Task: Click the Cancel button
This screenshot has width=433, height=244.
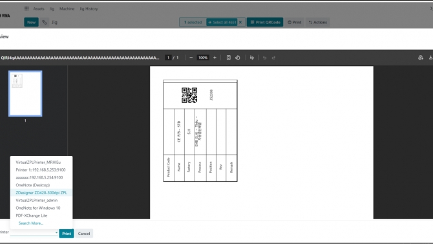Action: click(x=84, y=234)
